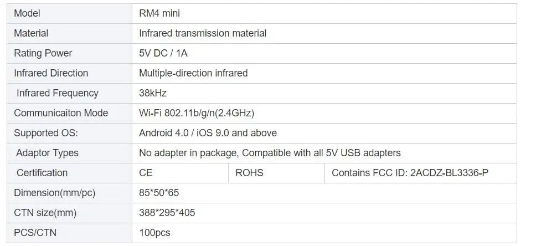Click the ROHS certification cell
Image resolution: width=536 pixels, height=246 pixels.
click(x=276, y=173)
